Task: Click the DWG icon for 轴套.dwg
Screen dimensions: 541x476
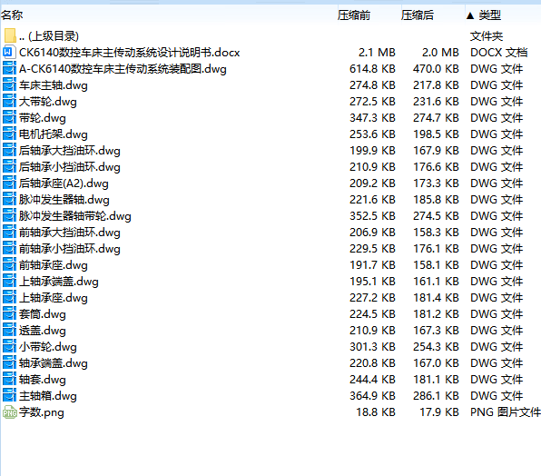Action: [9, 380]
